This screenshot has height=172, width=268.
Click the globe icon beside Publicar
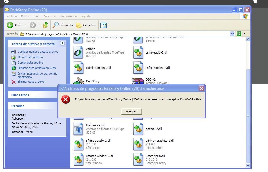(x=14, y=68)
